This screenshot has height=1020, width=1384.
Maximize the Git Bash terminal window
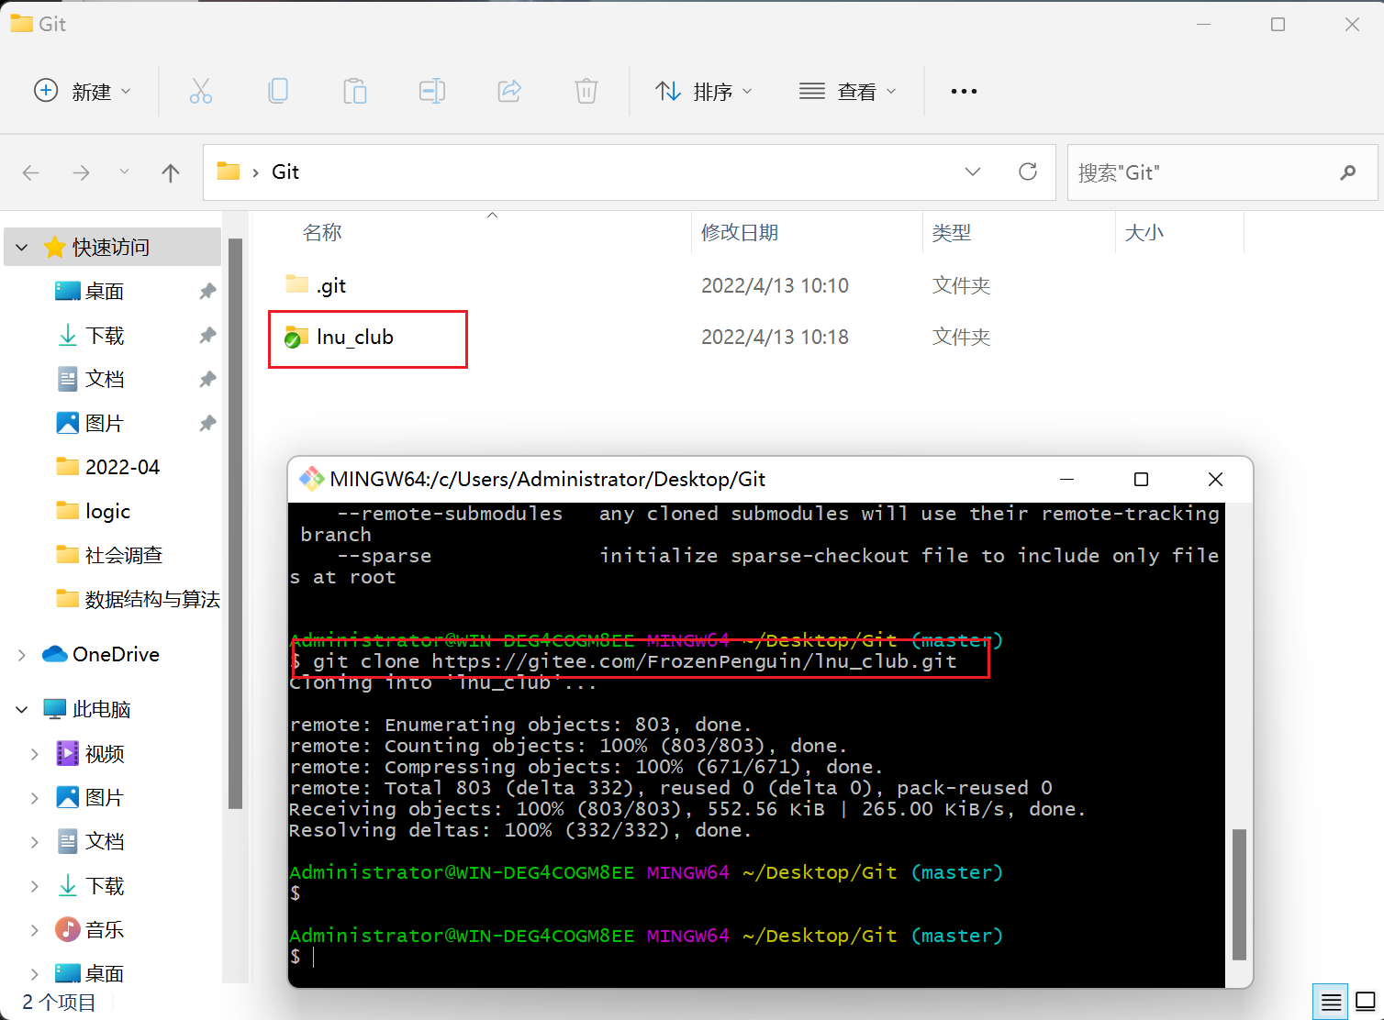[1141, 480]
